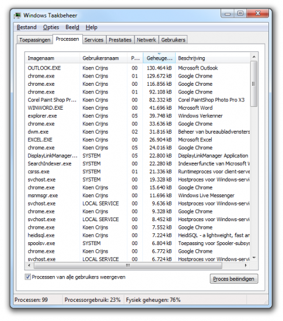Switch to the Toepassingen tab
The image size is (283, 321).
pos(35,40)
